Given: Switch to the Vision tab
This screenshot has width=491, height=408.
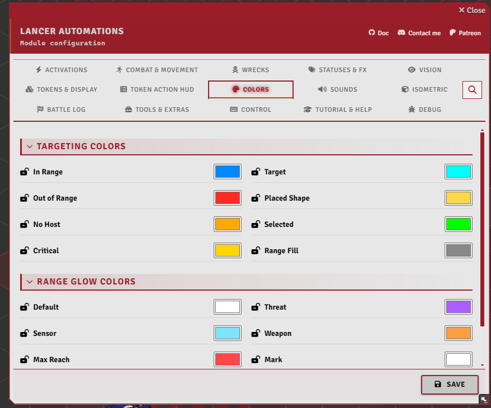Looking at the screenshot, I should click(x=424, y=70).
